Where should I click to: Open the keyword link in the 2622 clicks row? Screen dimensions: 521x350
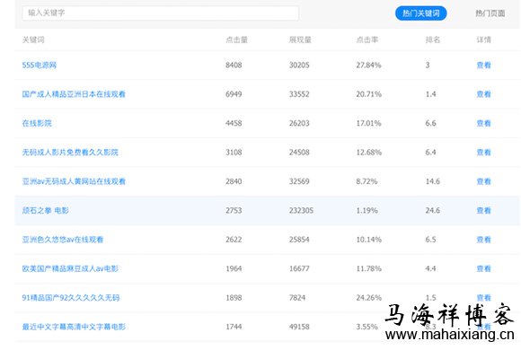tap(63, 240)
